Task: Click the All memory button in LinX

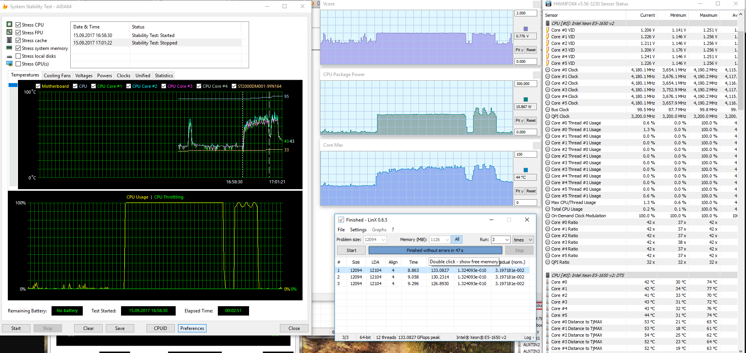Action: pos(457,239)
